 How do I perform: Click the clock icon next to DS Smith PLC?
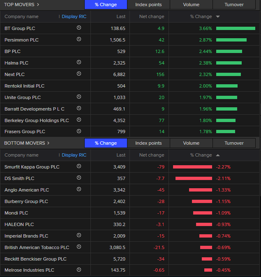point(79,178)
